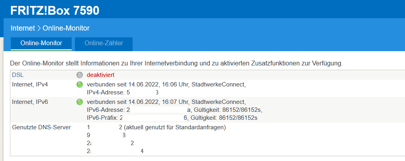Viewport: 405px width, 161px height.
Task: Click the Internet breadcrumb link
Action: click(x=23, y=28)
